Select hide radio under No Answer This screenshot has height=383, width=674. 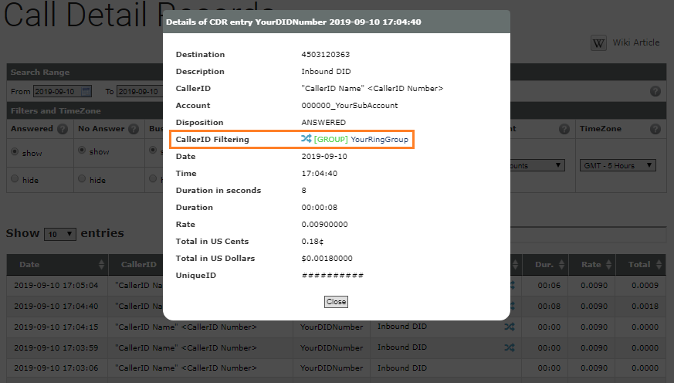[82, 178]
